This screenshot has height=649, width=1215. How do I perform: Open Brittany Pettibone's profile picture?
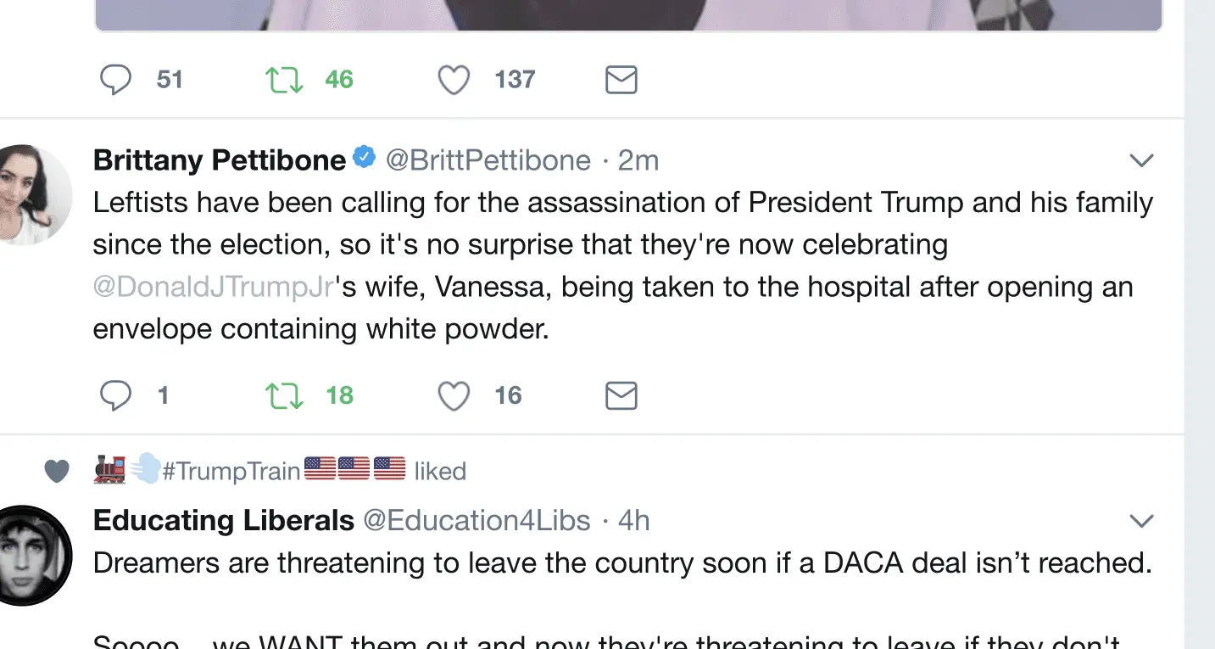point(36,195)
